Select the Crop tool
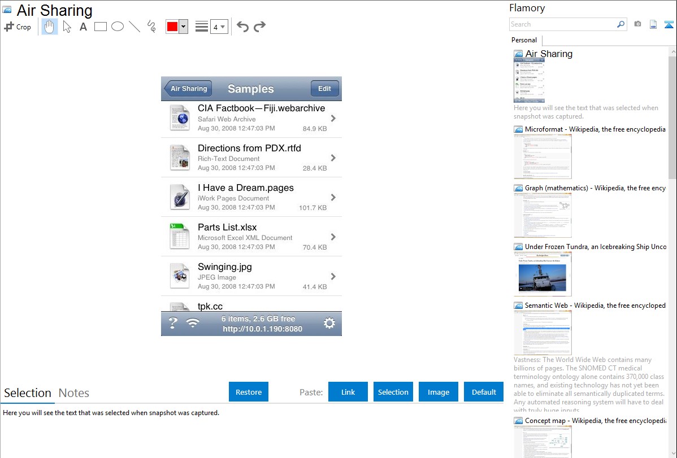Viewport: 677px width, 458px height. pos(18,27)
